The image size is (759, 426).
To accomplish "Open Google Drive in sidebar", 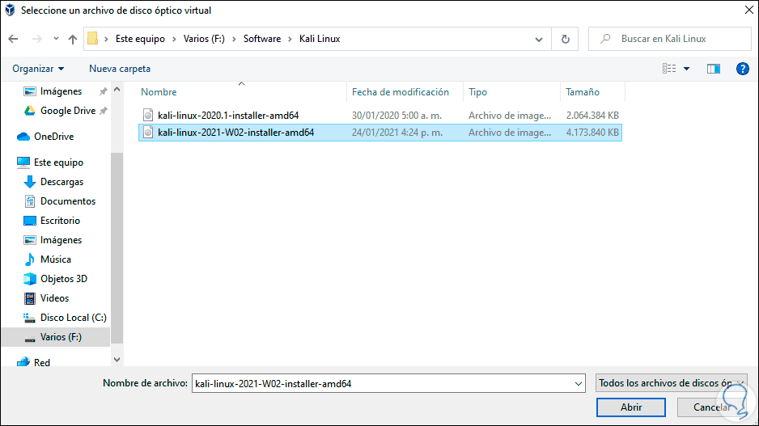I will coord(68,111).
